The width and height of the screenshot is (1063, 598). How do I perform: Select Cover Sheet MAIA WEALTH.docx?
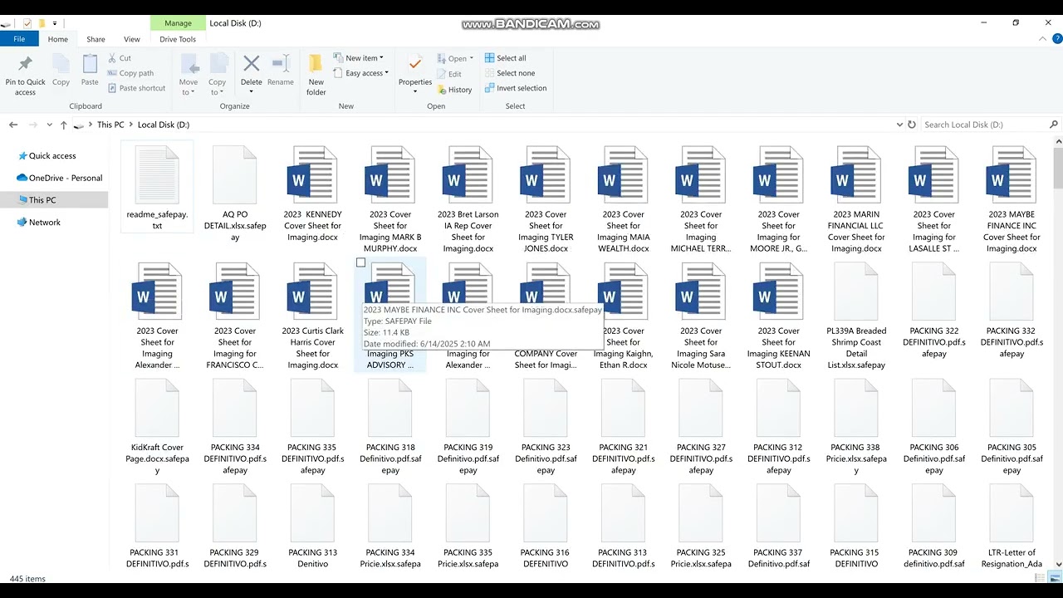click(x=623, y=199)
